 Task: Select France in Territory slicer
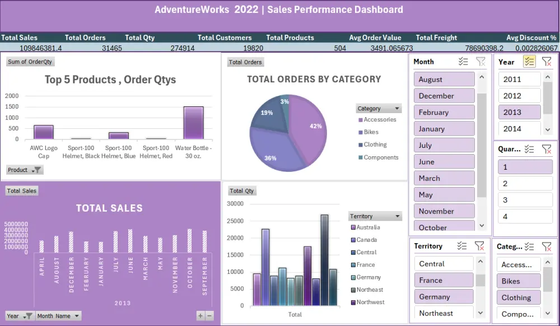tap(444, 280)
